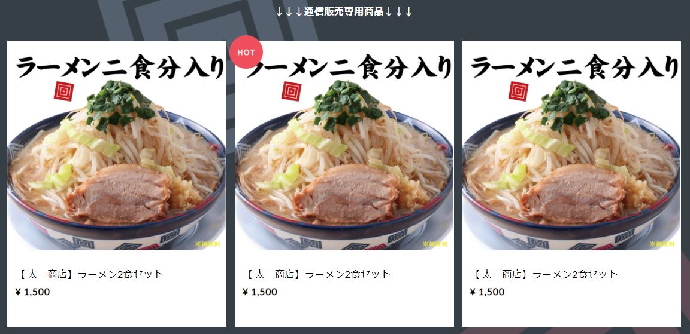Click ラーメン二食分入り headline in third product image

(575, 67)
